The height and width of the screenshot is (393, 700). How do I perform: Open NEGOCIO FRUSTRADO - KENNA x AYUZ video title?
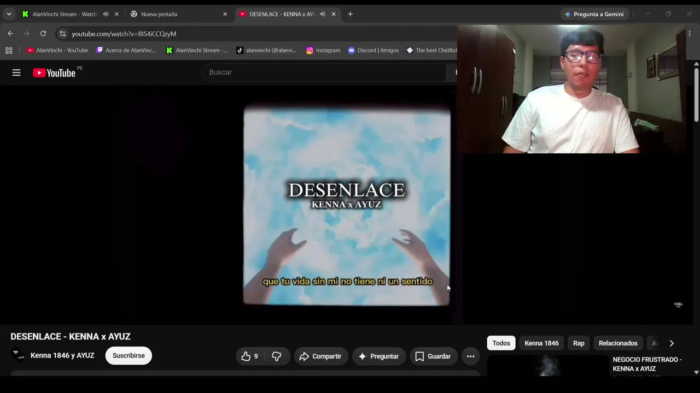pyautogui.click(x=647, y=364)
